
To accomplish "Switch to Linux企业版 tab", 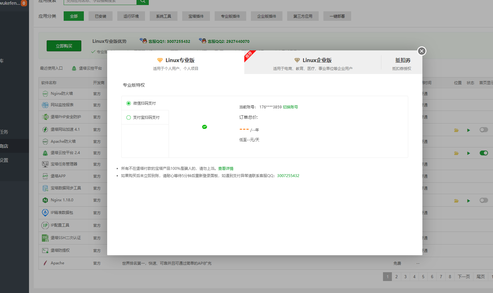I will [313, 62].
